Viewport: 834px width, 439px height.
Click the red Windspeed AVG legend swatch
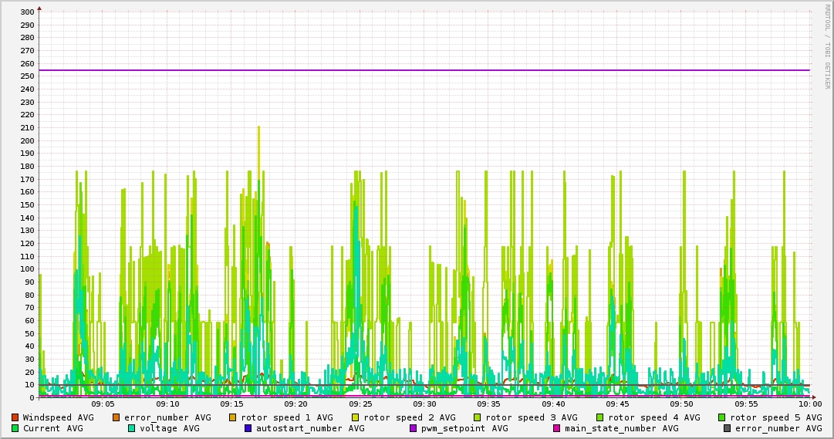coord(15,417)
